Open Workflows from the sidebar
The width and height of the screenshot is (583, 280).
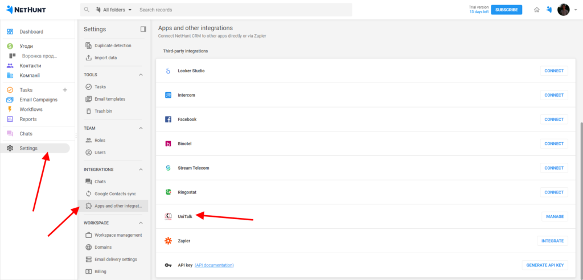tap(31, 109)
